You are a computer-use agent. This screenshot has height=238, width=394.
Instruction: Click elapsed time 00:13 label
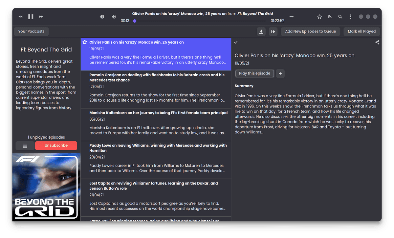click(x=125, y=21)
